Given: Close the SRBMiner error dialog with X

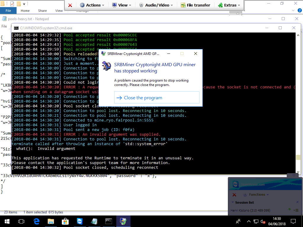Looking at the screenshot, I should click(x=196, y=54).
